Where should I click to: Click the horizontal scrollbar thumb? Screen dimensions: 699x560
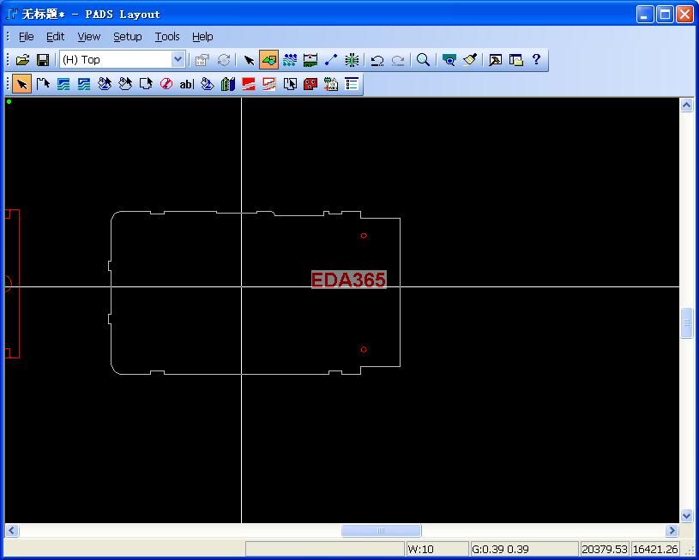(x=381, y=531)
